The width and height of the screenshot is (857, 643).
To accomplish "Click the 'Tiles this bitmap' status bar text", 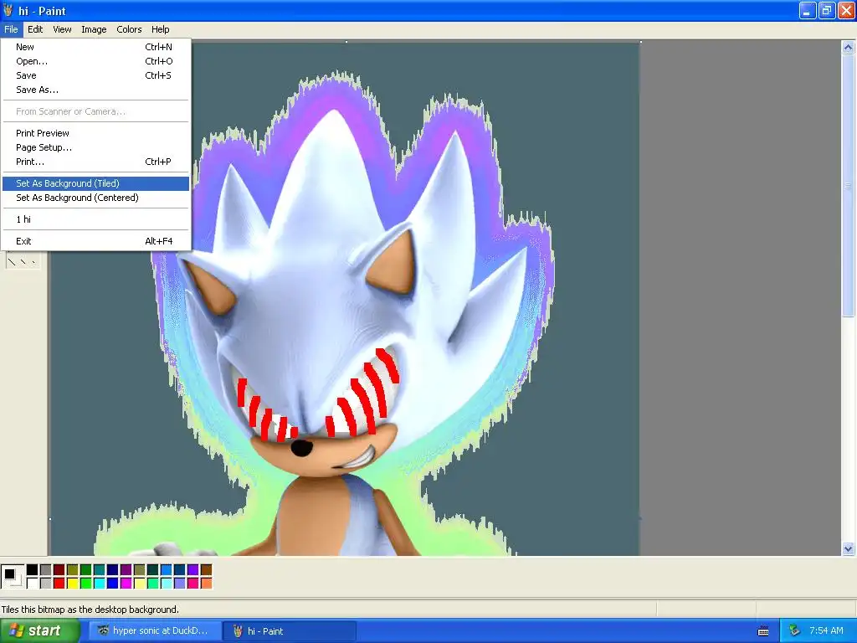I will 90,610.
